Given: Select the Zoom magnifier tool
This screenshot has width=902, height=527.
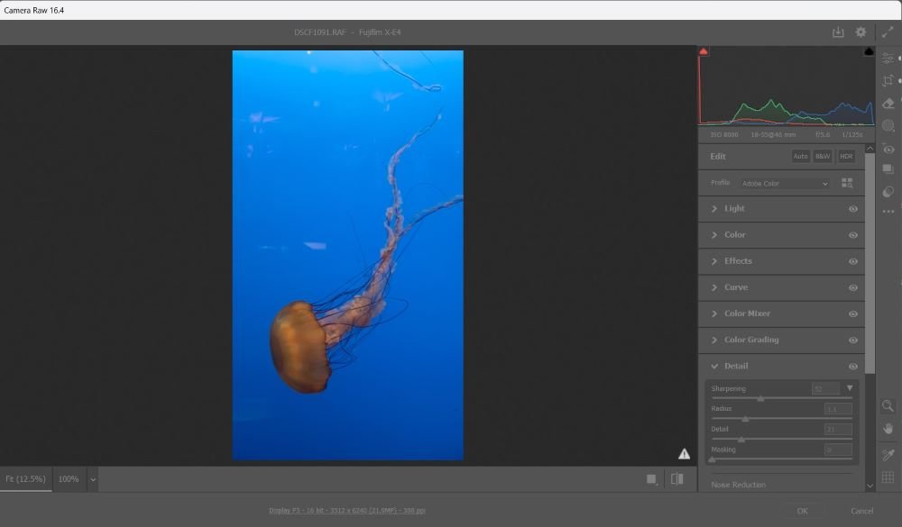Looking at the screenshot, I should click(x=888, y=406).
